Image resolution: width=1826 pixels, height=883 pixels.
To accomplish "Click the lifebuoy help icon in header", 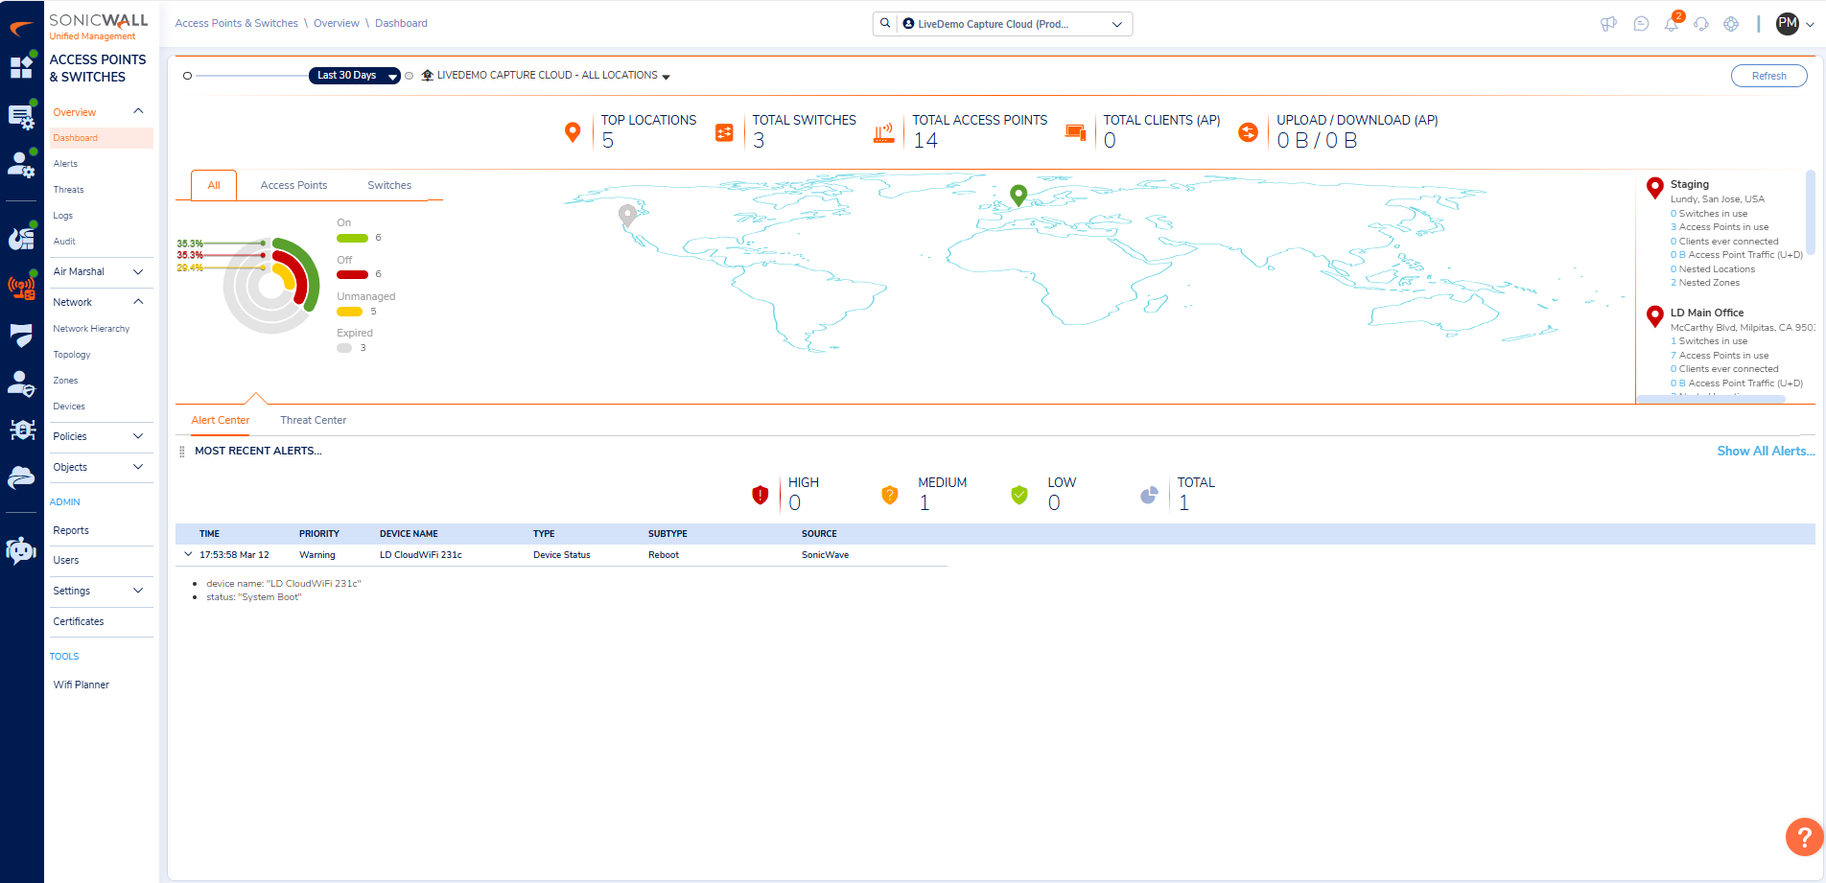I will 1731,24.
